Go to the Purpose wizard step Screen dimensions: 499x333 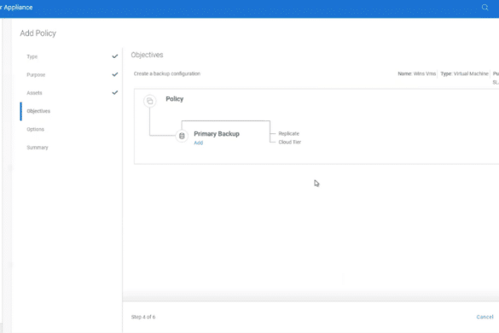(36, 75)
